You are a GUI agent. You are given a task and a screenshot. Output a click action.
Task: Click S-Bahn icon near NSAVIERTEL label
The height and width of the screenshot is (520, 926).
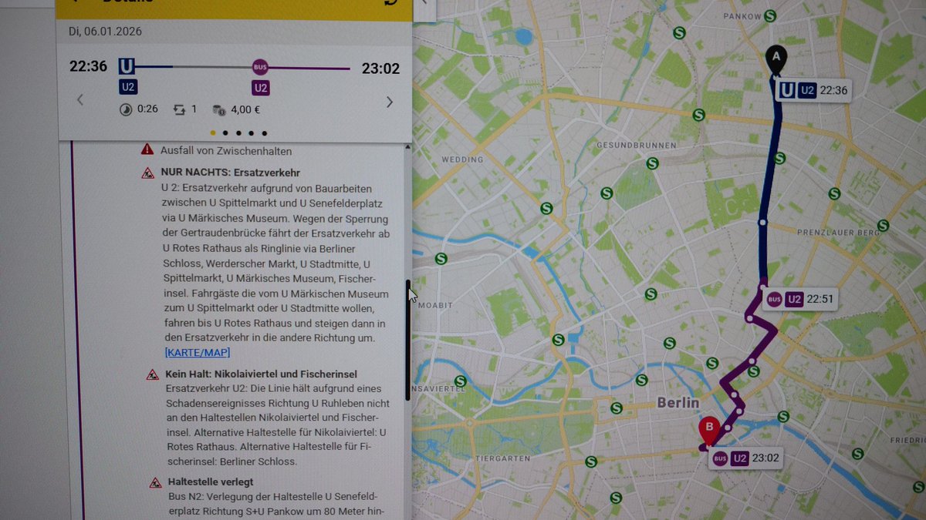tap(461, 381)
